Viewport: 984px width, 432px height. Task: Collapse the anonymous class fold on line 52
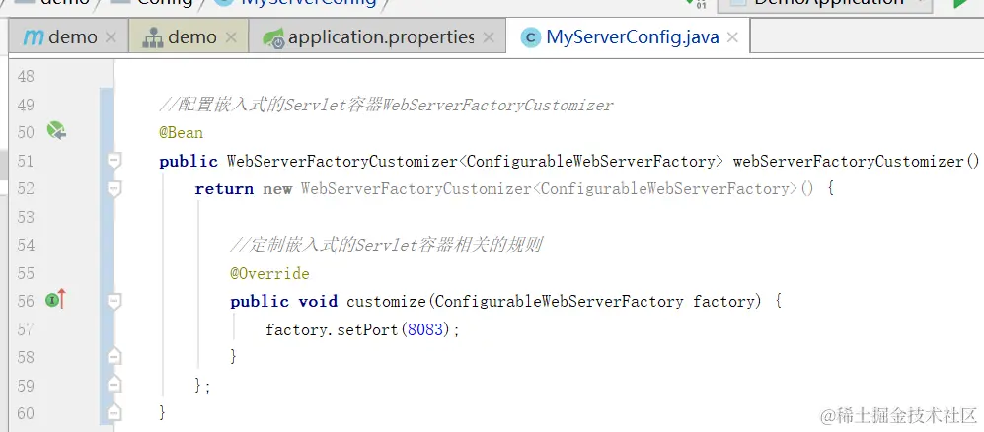114,188
